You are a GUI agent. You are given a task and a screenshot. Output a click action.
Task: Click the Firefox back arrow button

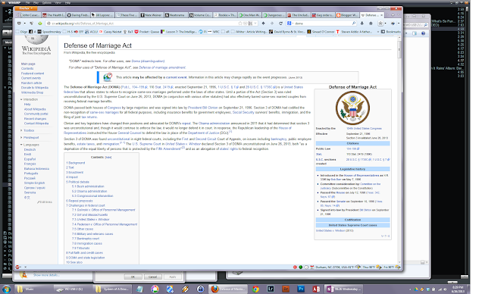(264, 23)
